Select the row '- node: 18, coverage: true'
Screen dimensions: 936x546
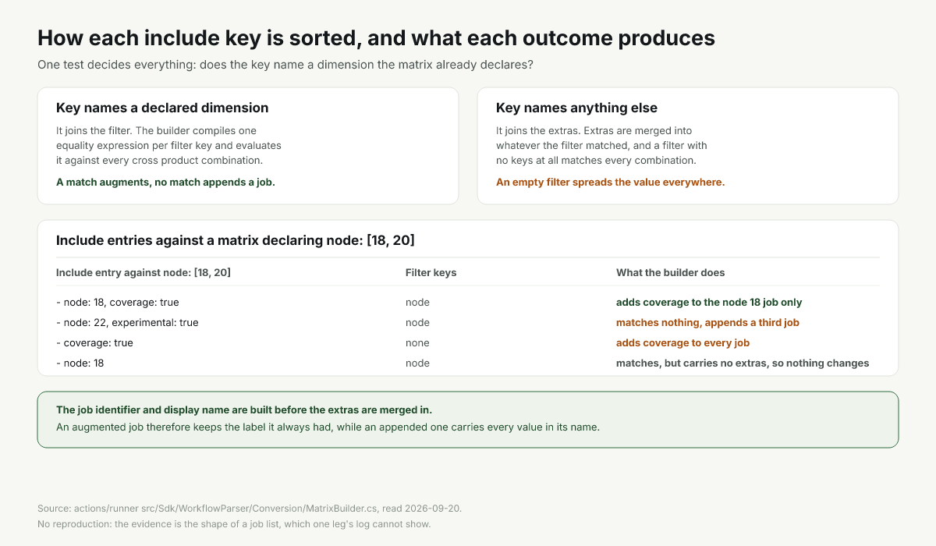click(x=468, y=302)
